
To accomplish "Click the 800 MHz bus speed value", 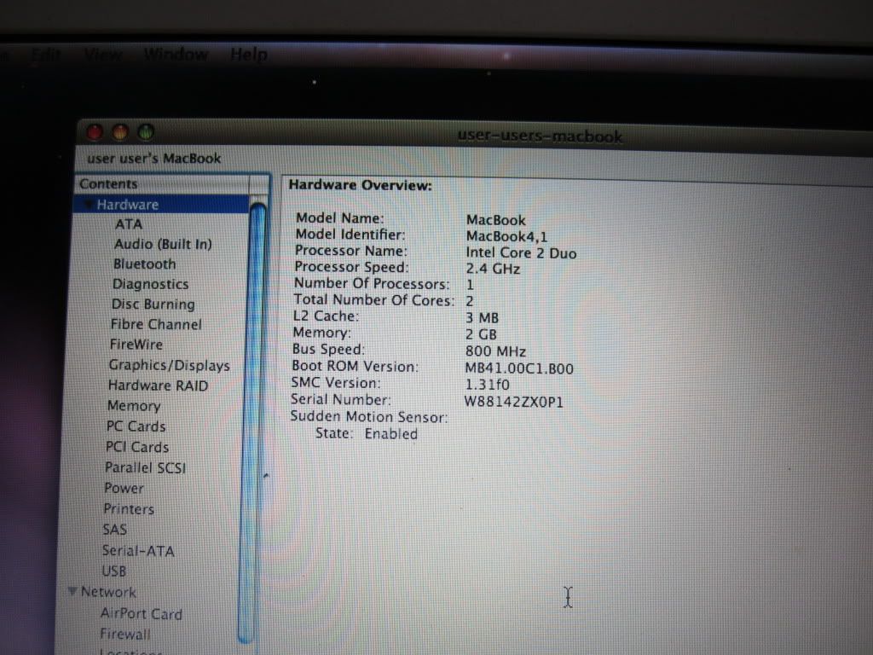I will click(495, 351).
